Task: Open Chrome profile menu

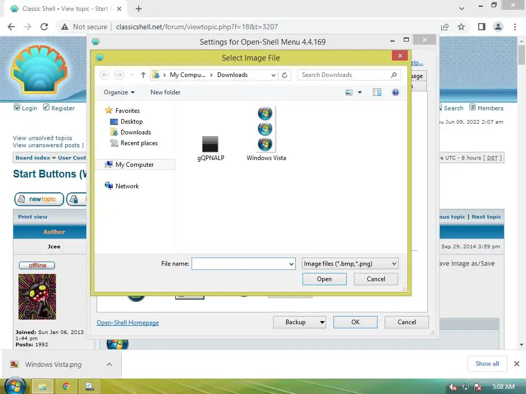Action: (x=498, y=27)
